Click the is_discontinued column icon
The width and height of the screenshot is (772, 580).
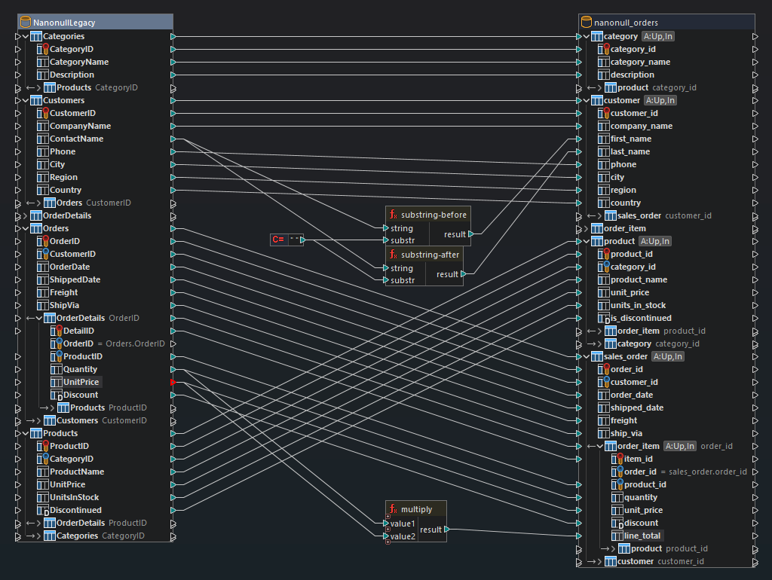click(604, 319)
